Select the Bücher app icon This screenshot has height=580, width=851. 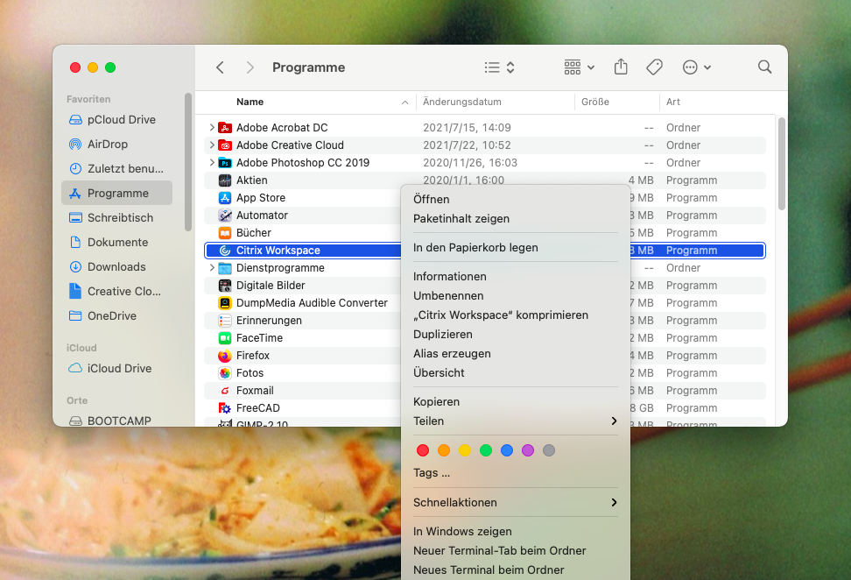[225, 232]
